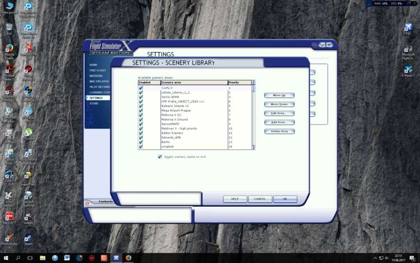
Task: Click the Priority column header
Action: (x=240, y=82)
